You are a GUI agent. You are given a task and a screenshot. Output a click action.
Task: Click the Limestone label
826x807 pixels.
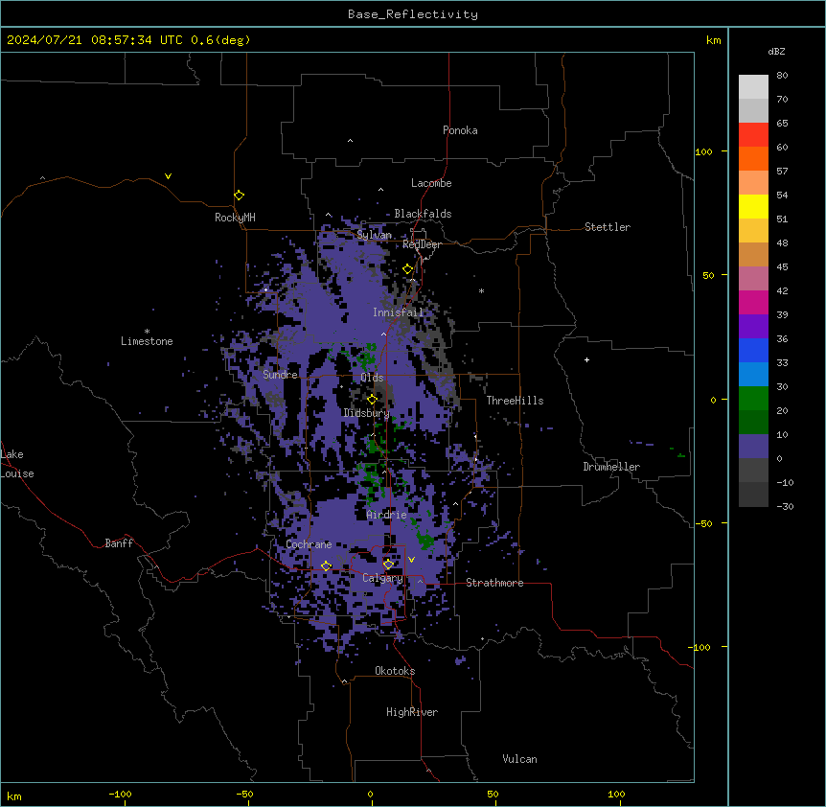point(147,341)
